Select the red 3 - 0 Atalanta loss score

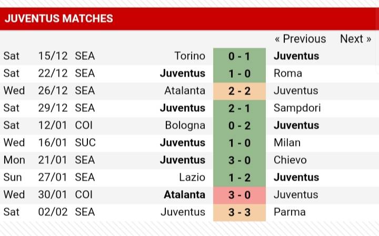coord(240,195)
